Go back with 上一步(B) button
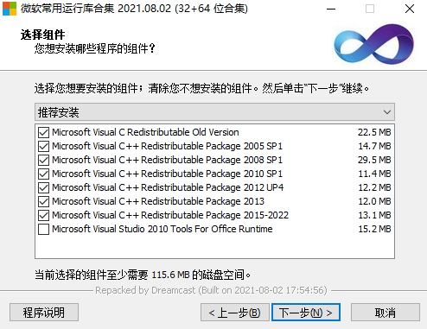 pyautogui.click(x=235, y=313)
